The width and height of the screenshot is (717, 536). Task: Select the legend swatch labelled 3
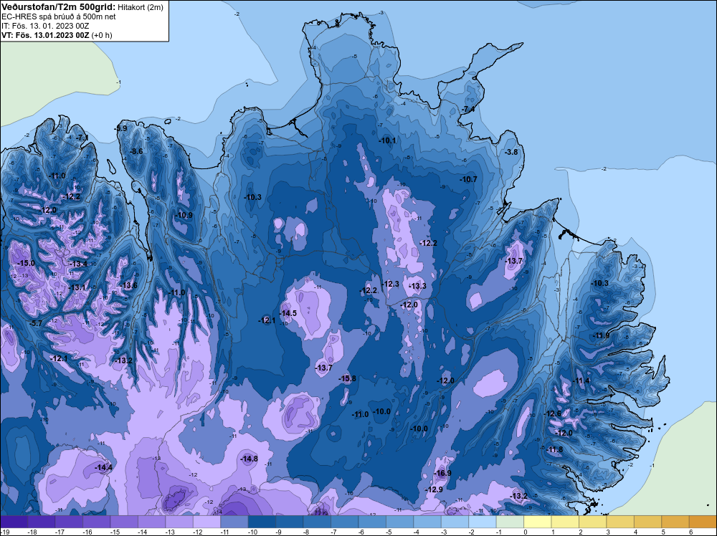point(620,522)
